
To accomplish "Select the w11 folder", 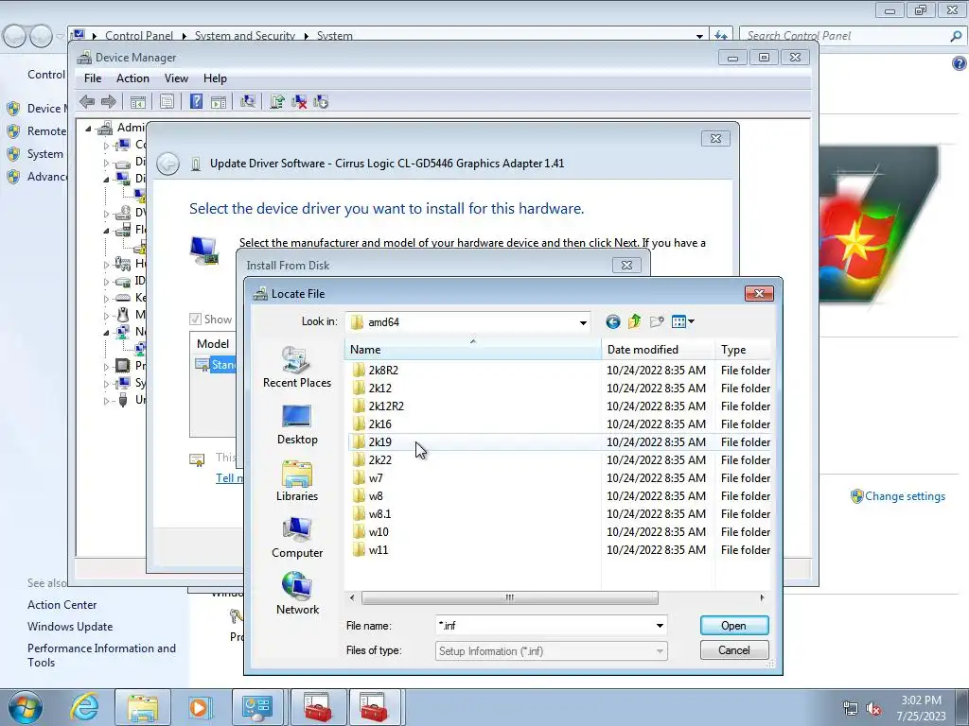I will 379,549.
